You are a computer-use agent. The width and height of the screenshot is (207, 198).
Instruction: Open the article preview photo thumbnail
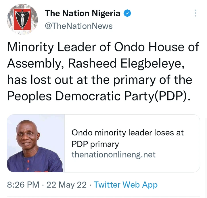(36, 143)
